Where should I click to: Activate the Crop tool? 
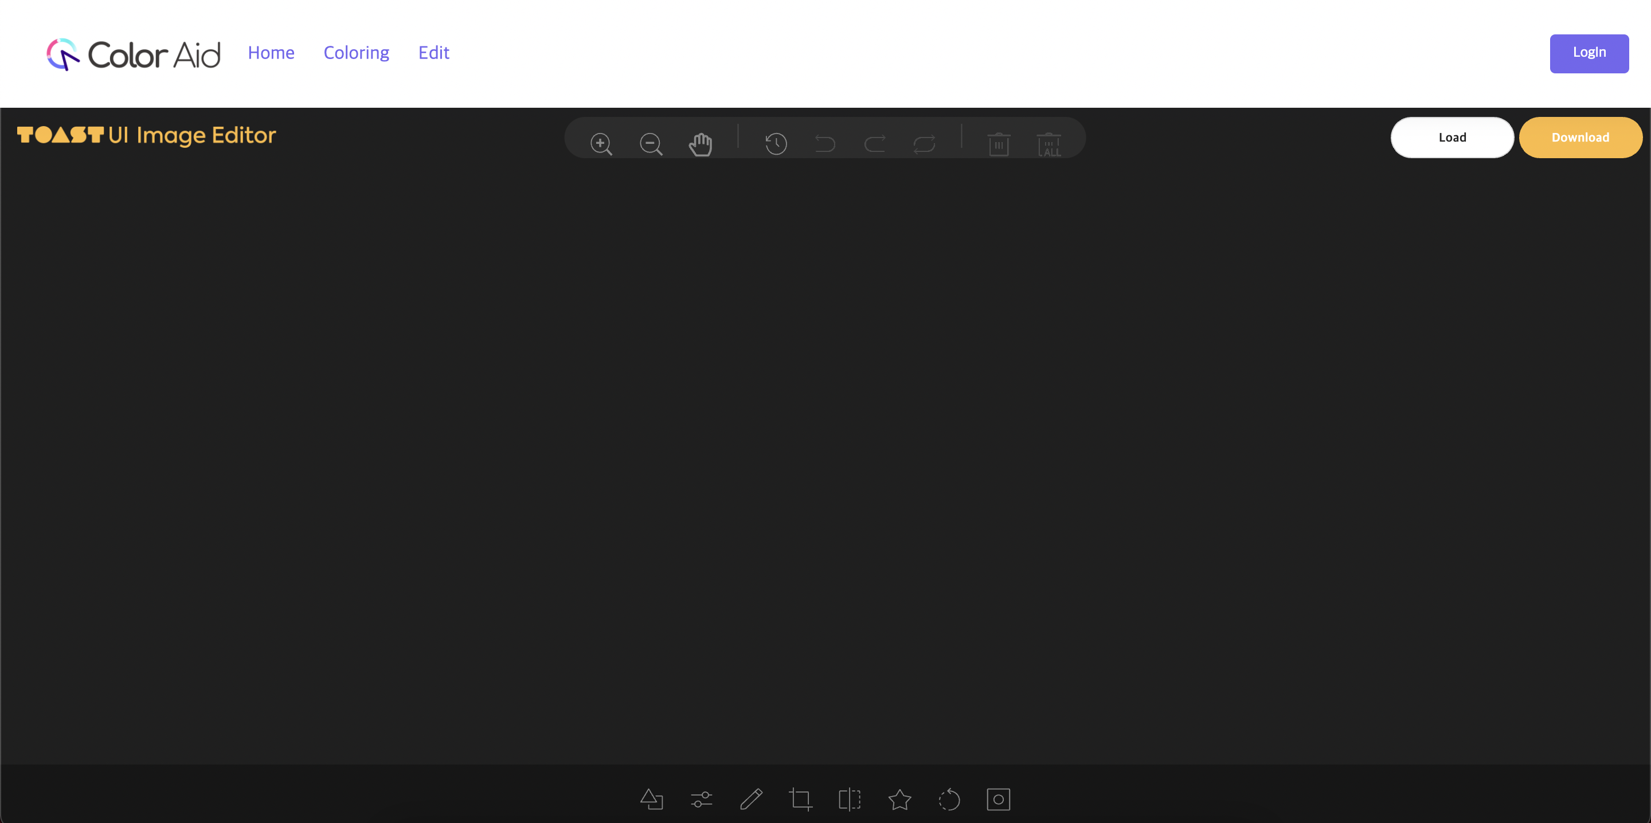coord(801,800)
